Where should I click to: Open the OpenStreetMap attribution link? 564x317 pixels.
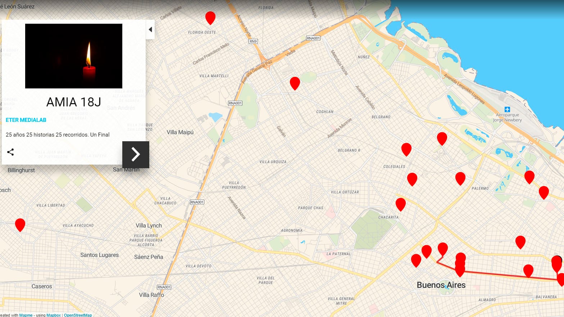(x=78, y=315)
